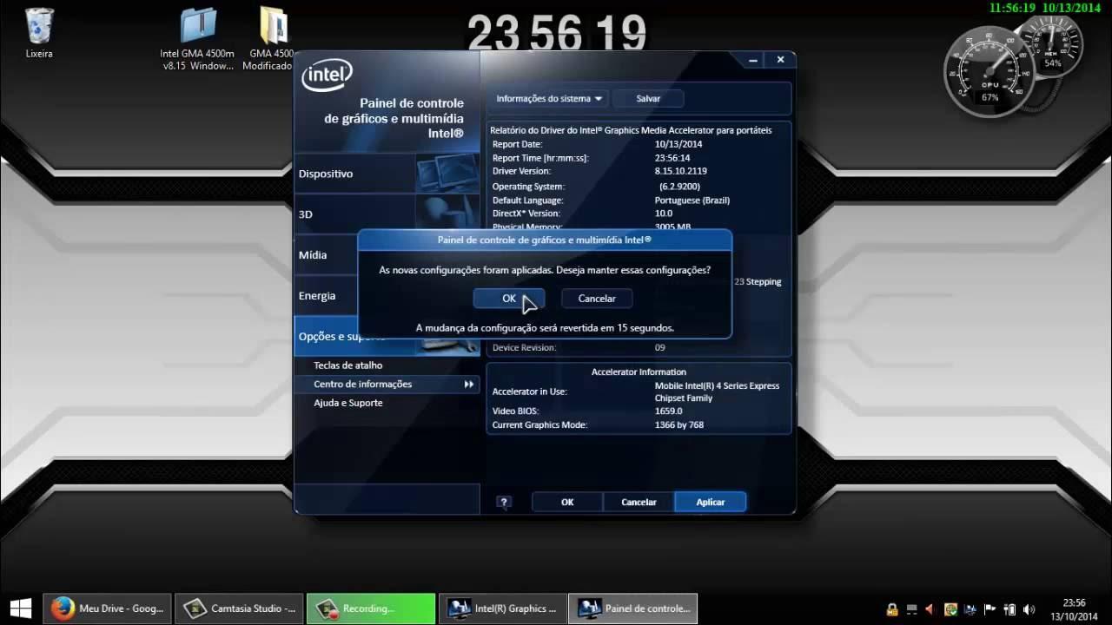Switch to Painel de controle taskbar item
The image size is (1112, 625).
pyautogui.click(x=633, y=609)
